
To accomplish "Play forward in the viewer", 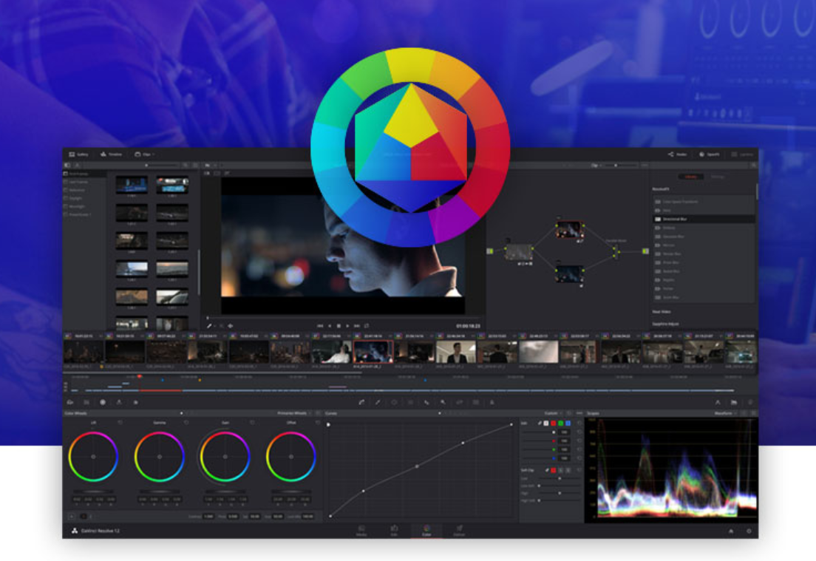I will coord(347,326).
